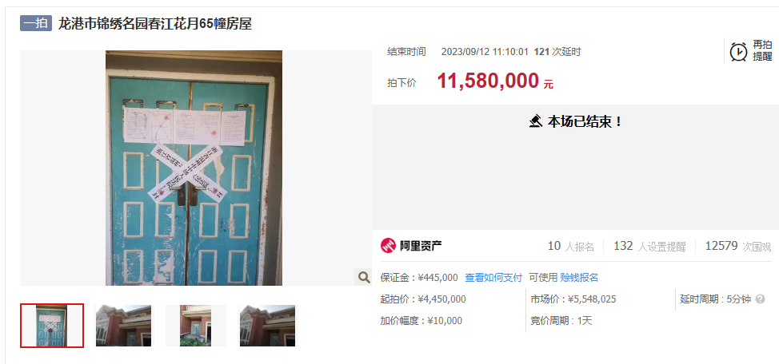Click the 再拍提醒 reminder text
The width and height of the screenshot is (779, 364).
click(762, 50)
